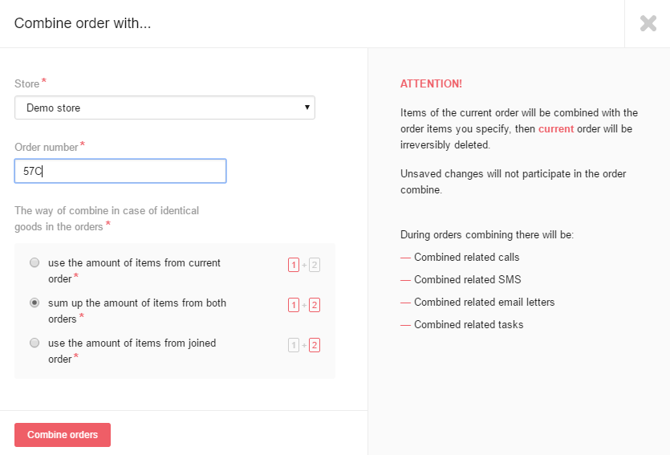Click the ATTENTION! heading
This screenshot has height=455, width=670.
[x=431, y=83]
